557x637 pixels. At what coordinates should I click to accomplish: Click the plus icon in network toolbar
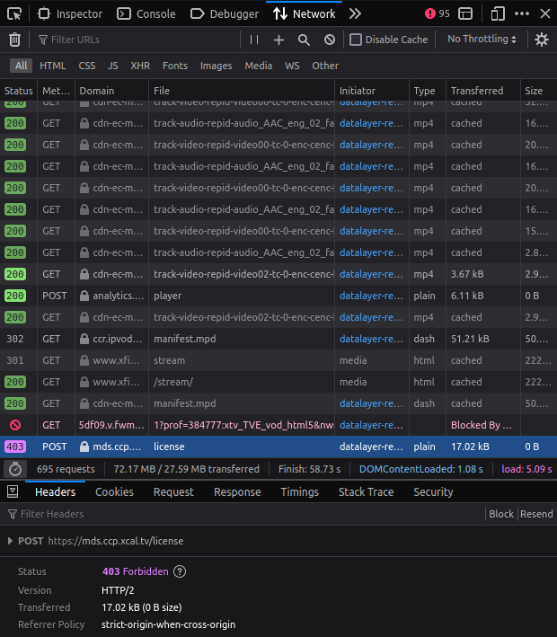tap(278, 40)
